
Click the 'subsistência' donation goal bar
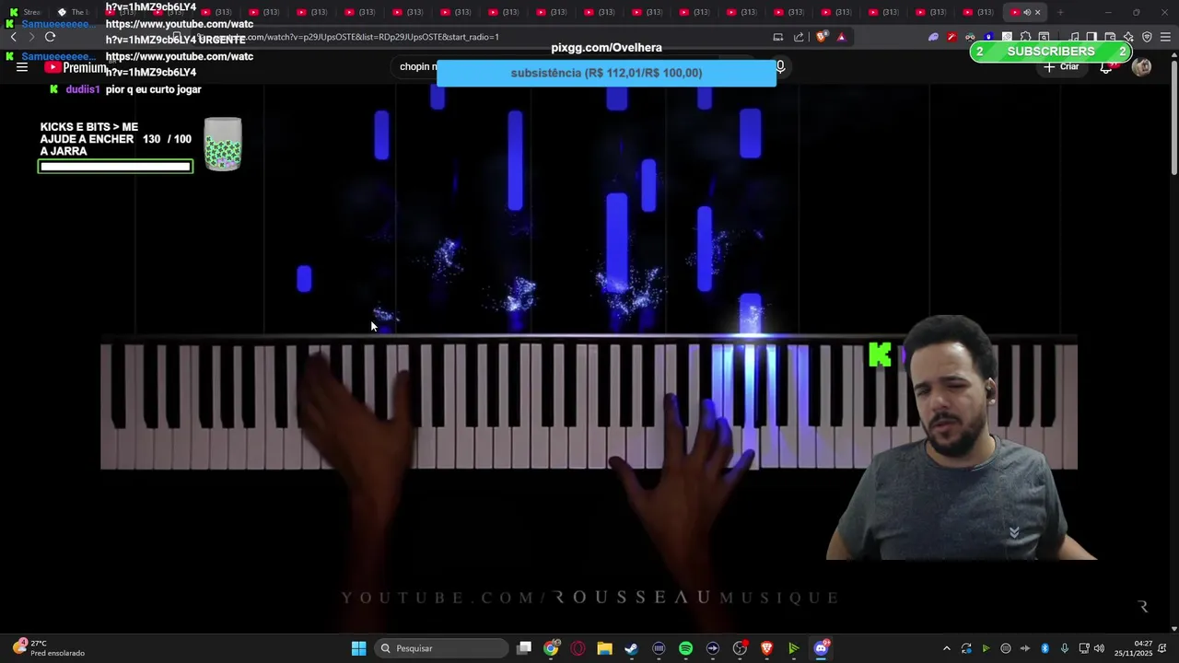pos(606,73)
